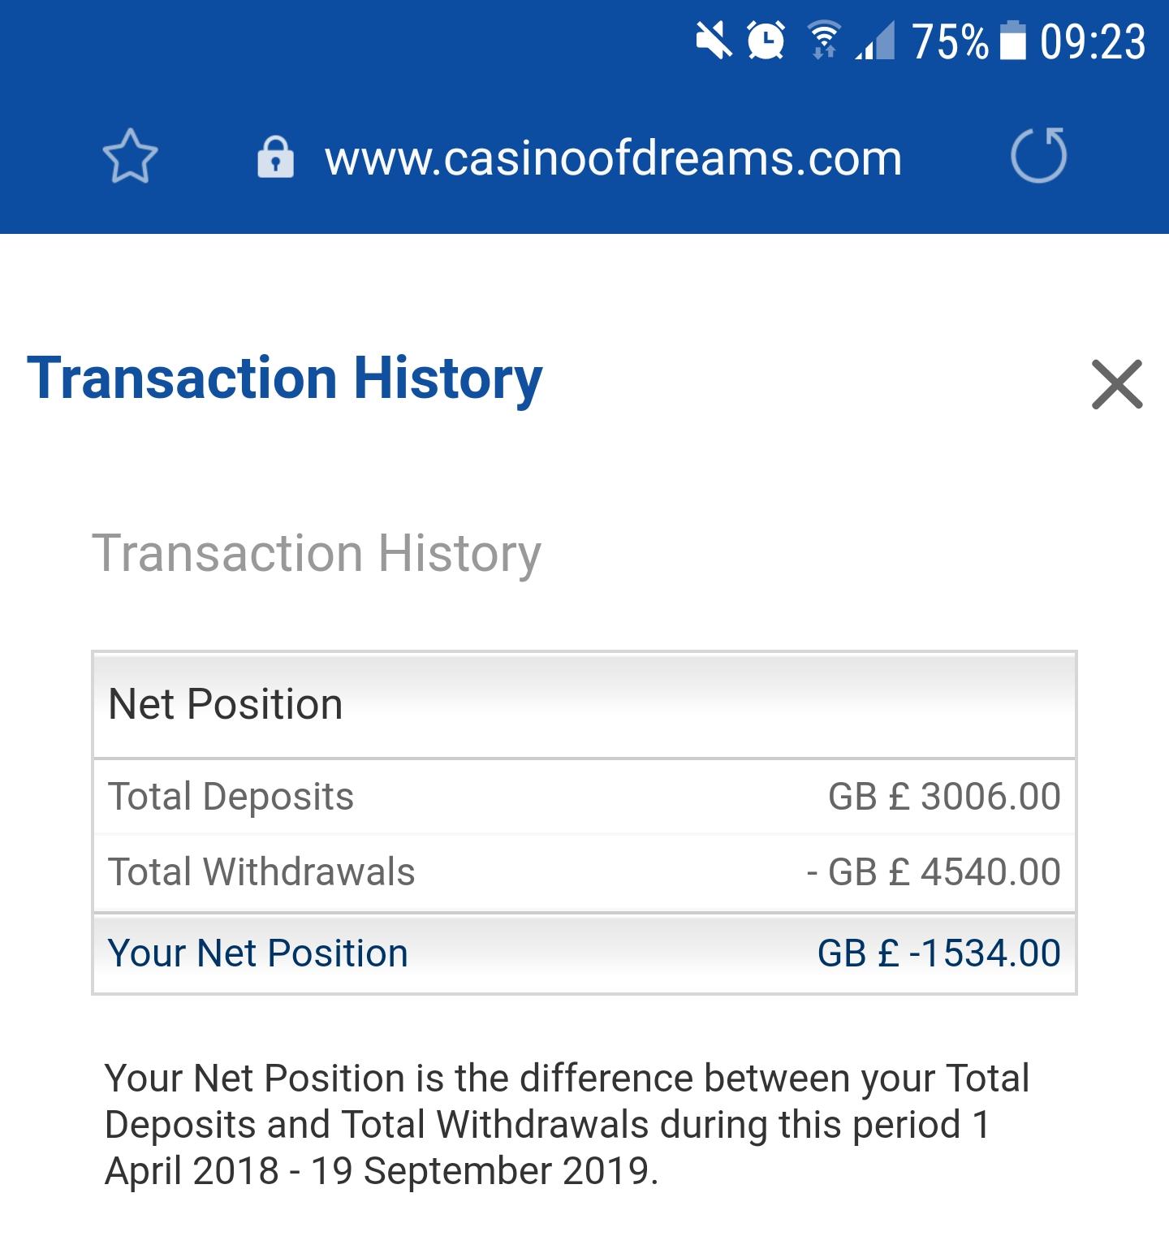Tap the net position explanation paragraph
The image size is (1169, 1245).
click(567, 1125)
